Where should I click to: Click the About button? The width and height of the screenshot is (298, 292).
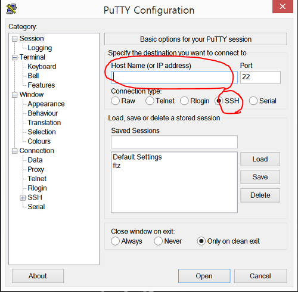pyautogui.click(x=38, y=276)
